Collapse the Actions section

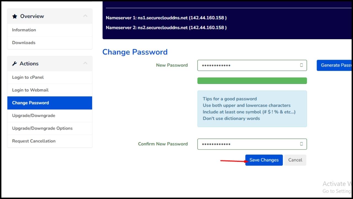pos(85,63)
